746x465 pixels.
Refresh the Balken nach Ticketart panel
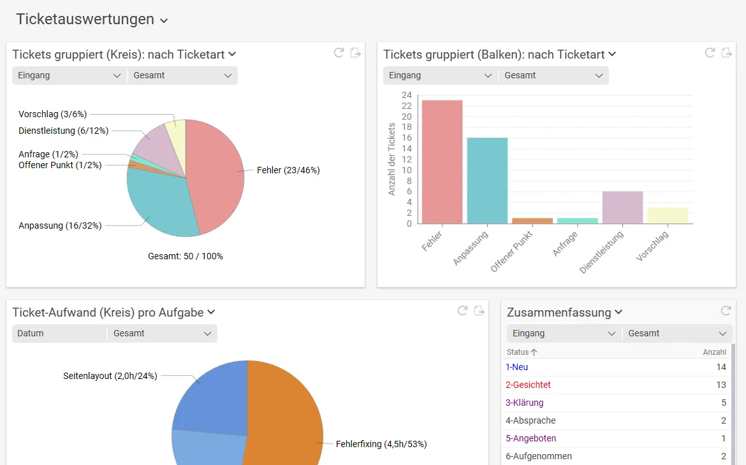point(710,53)
